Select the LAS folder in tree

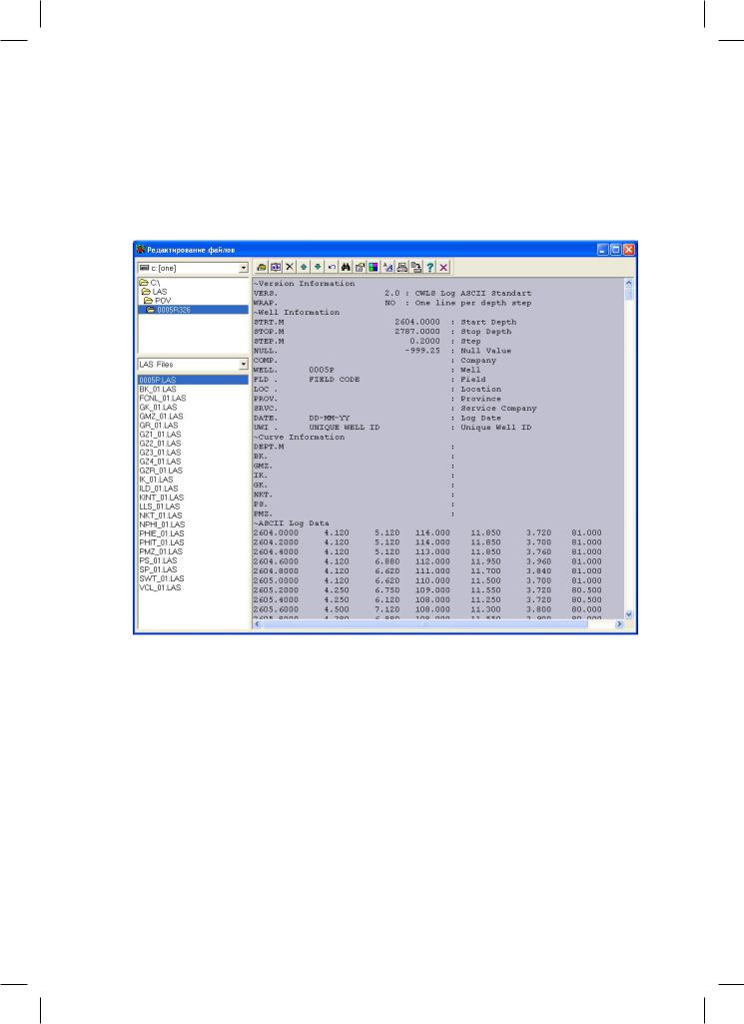155,292
